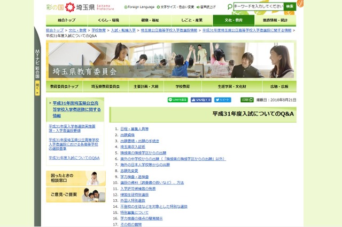Select the 文化・教育 menu tab

pyautogui.click(x=234, y=20)
